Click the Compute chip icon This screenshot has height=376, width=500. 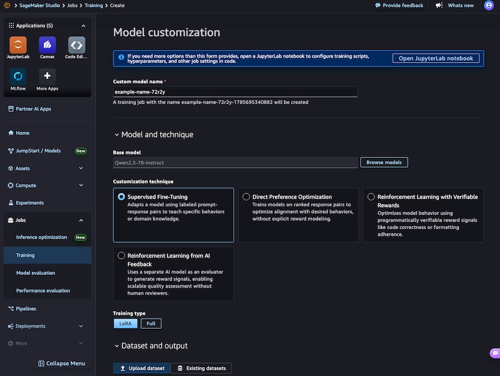[x=11, y=185]
